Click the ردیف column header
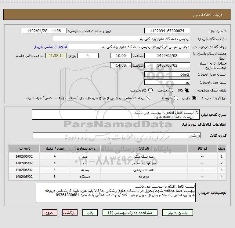Screen dimensions: 235x228 pos(222,148)
